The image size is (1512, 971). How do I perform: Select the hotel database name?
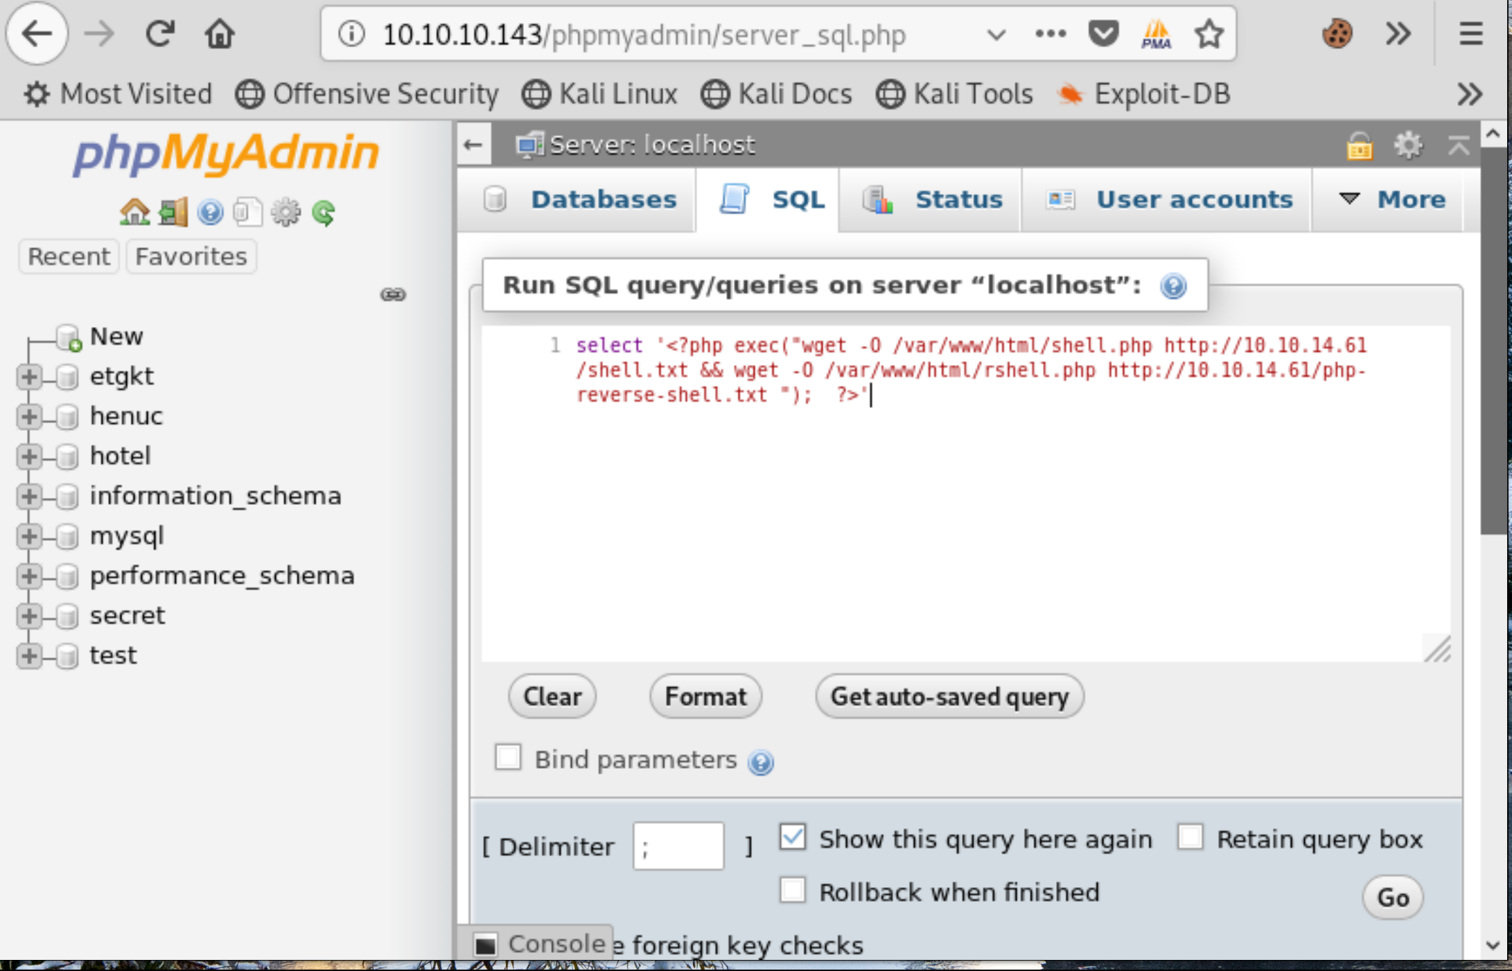pyautogui.click(x=121, y=456)
